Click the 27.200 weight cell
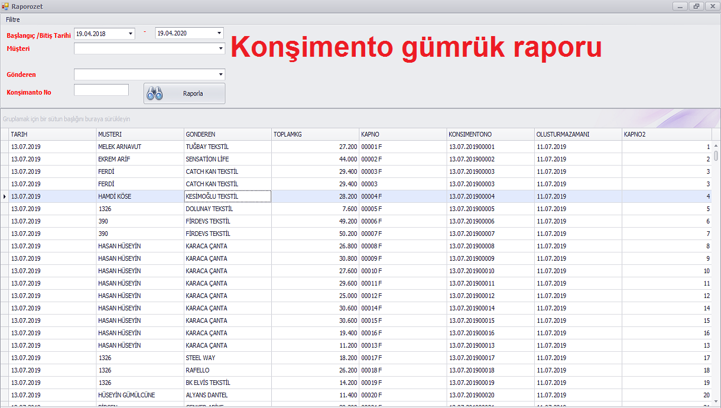The image size is (721, 408). tap(315, 147)
